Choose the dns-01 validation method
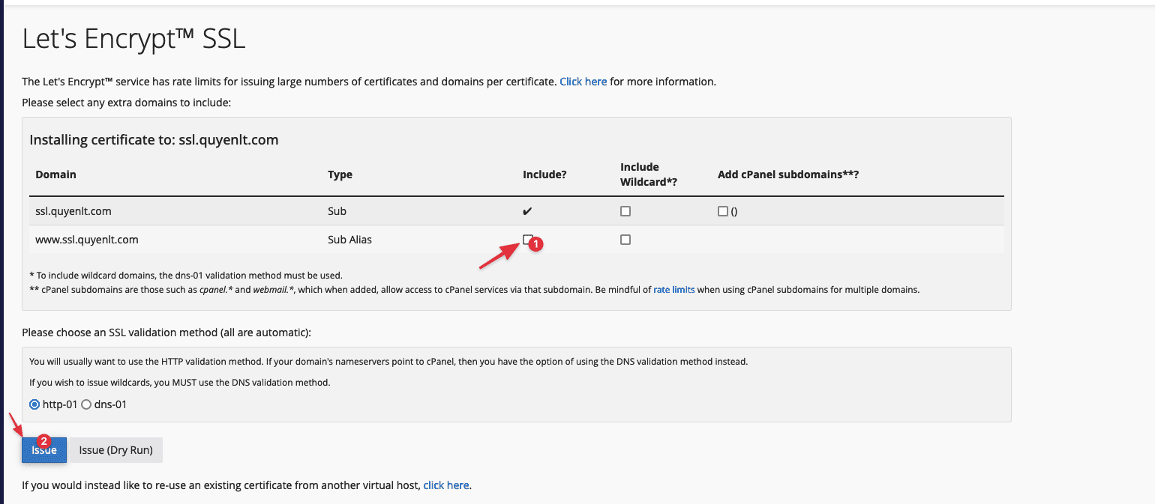Image resolution: width=1155 pixels, height=504 pixels. (86, 404)
